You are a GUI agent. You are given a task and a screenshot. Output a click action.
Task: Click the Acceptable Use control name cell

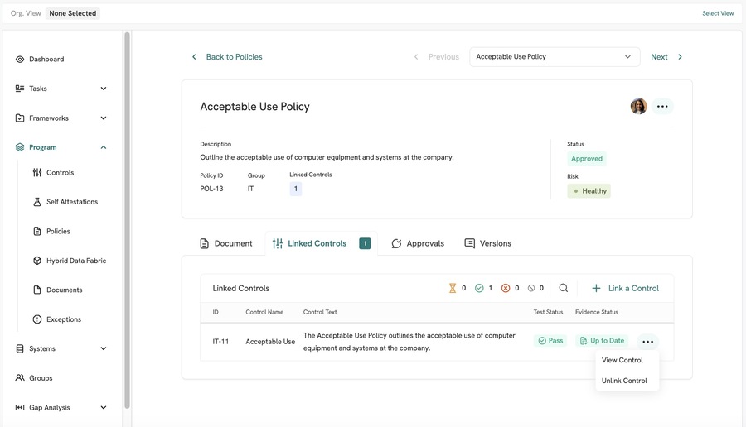coord(270,342)
